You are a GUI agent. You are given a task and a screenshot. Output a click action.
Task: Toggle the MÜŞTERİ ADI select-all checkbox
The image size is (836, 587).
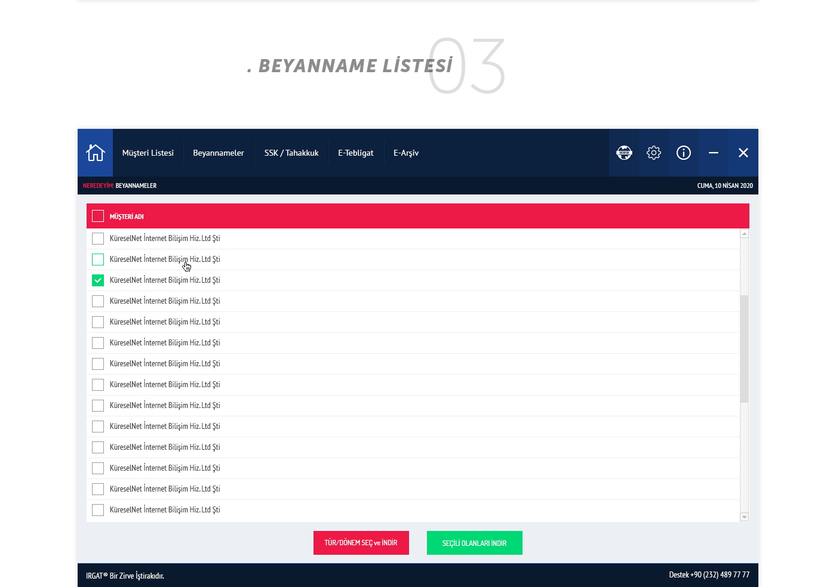click(98, 216)
